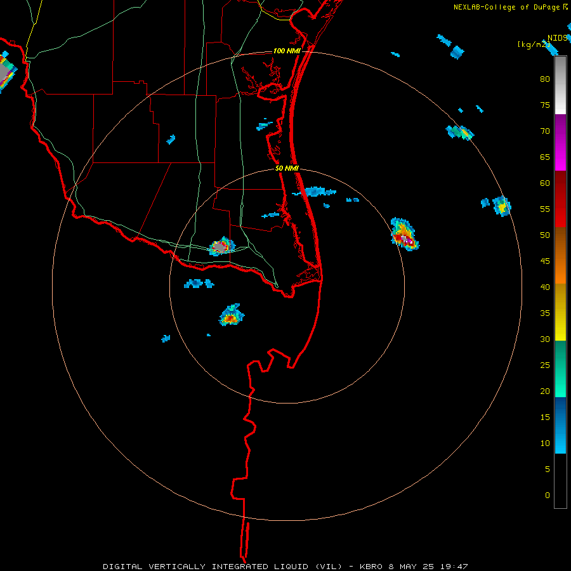Click the light blue echo crossing the barrier island

tap(315, 192)
